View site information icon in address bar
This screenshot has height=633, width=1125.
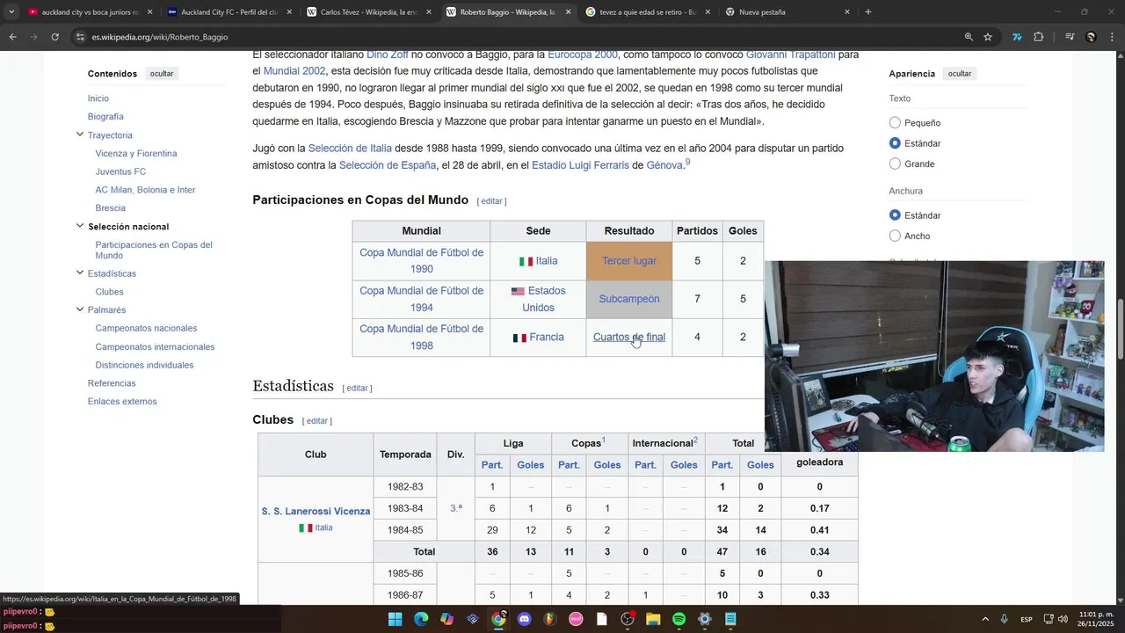click(x=80, y=37)
